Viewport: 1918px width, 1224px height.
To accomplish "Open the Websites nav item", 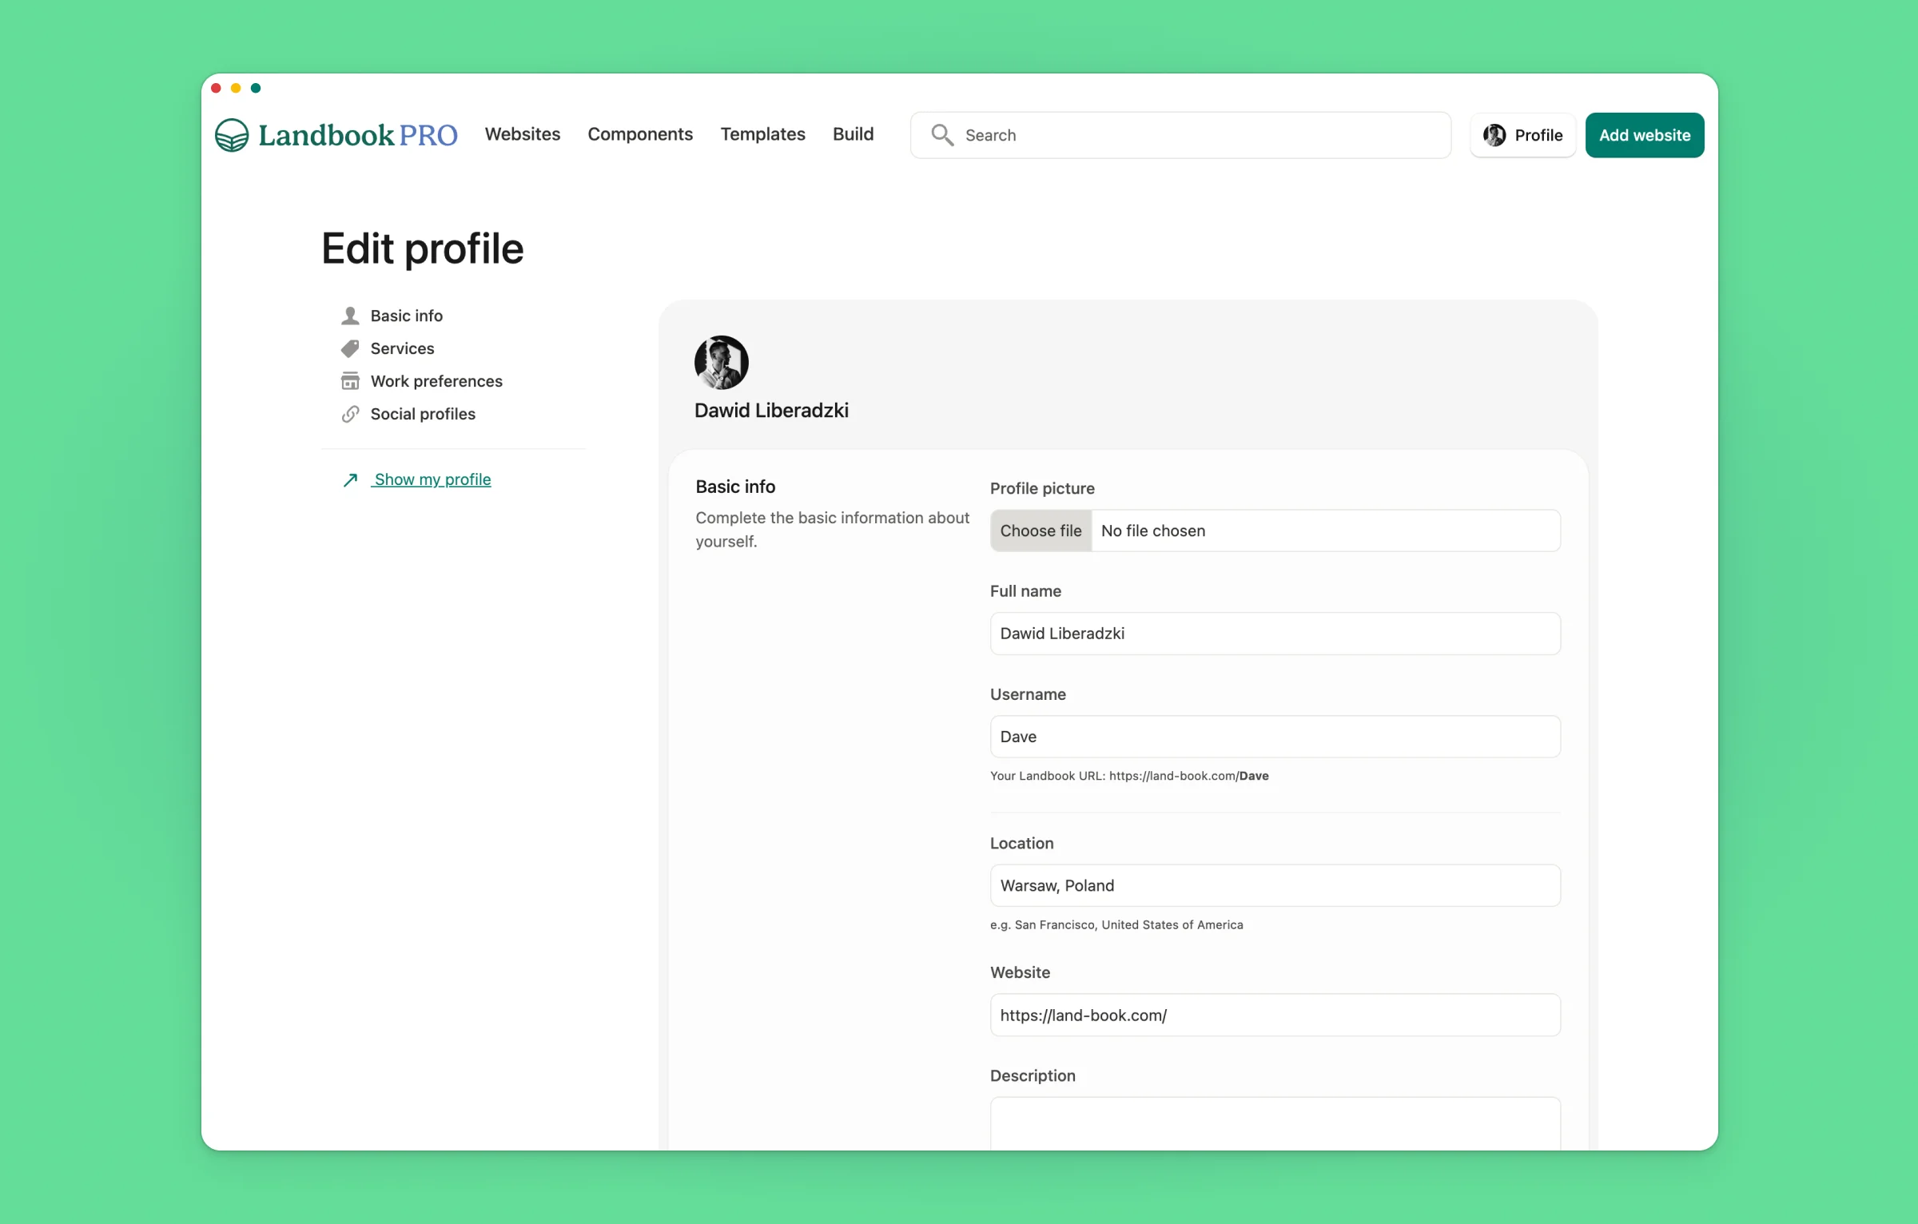I will click(x=523, y=134).
